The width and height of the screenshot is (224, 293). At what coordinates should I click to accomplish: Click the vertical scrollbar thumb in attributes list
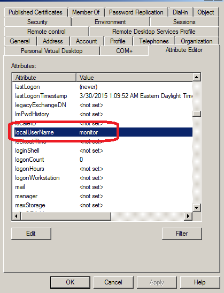(197, 114)
